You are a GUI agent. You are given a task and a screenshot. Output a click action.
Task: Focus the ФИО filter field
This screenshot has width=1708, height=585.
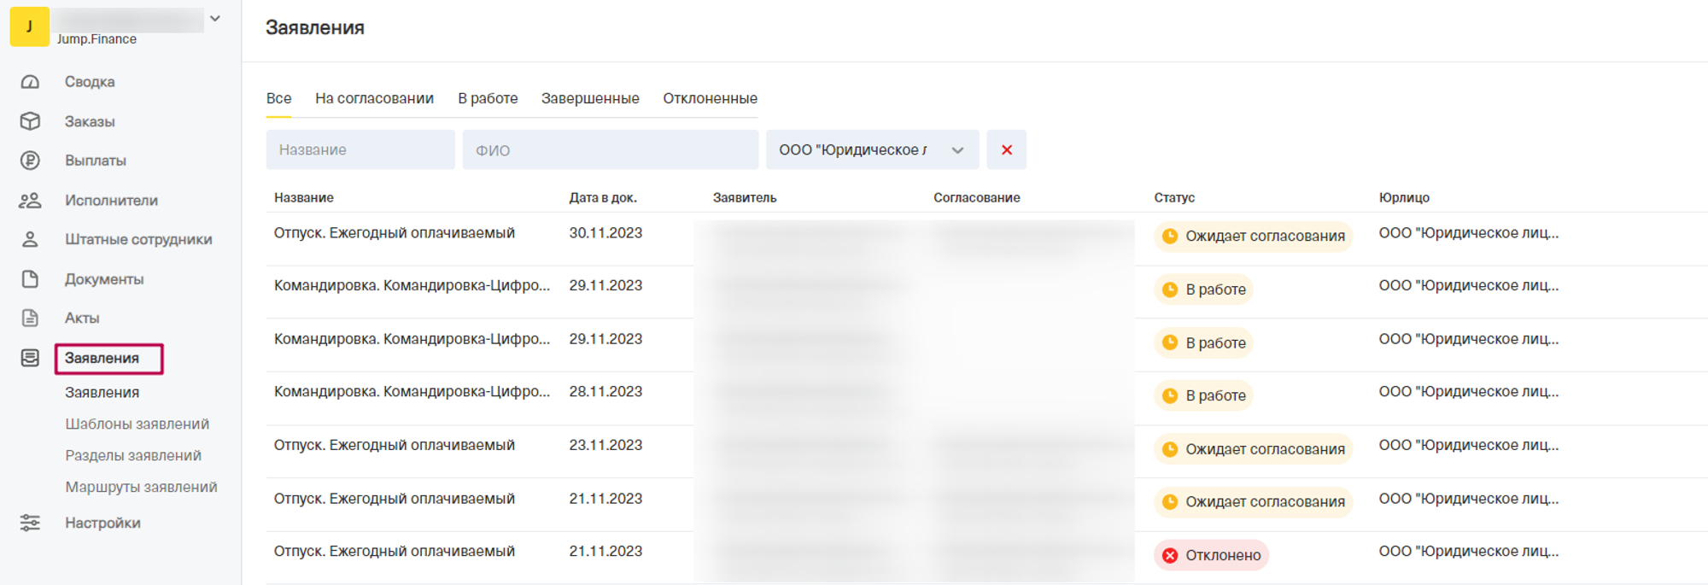pyautogui.click(x=610, y=150)
